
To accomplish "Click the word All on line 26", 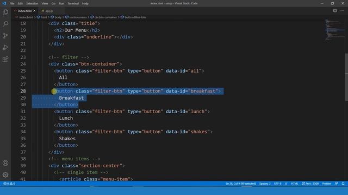I will [x=63, y=77].
